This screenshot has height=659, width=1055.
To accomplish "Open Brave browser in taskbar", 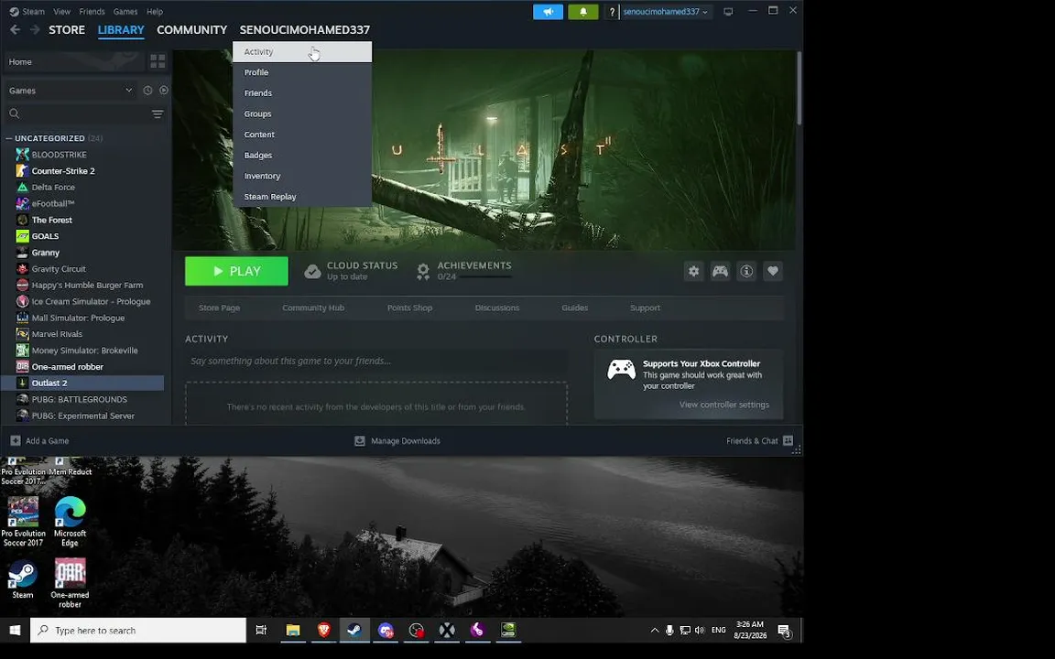I will click(x=323, y=630).
